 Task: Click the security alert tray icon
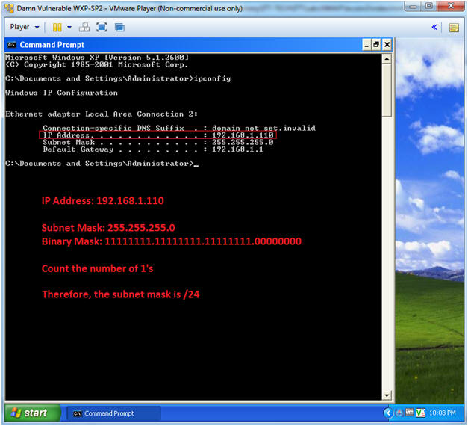coord(399,413)
